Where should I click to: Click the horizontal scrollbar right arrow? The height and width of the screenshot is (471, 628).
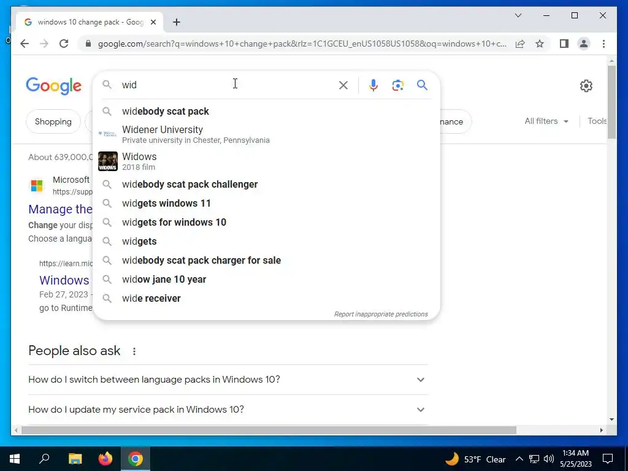pyautogui.click(x=602, y=431)
